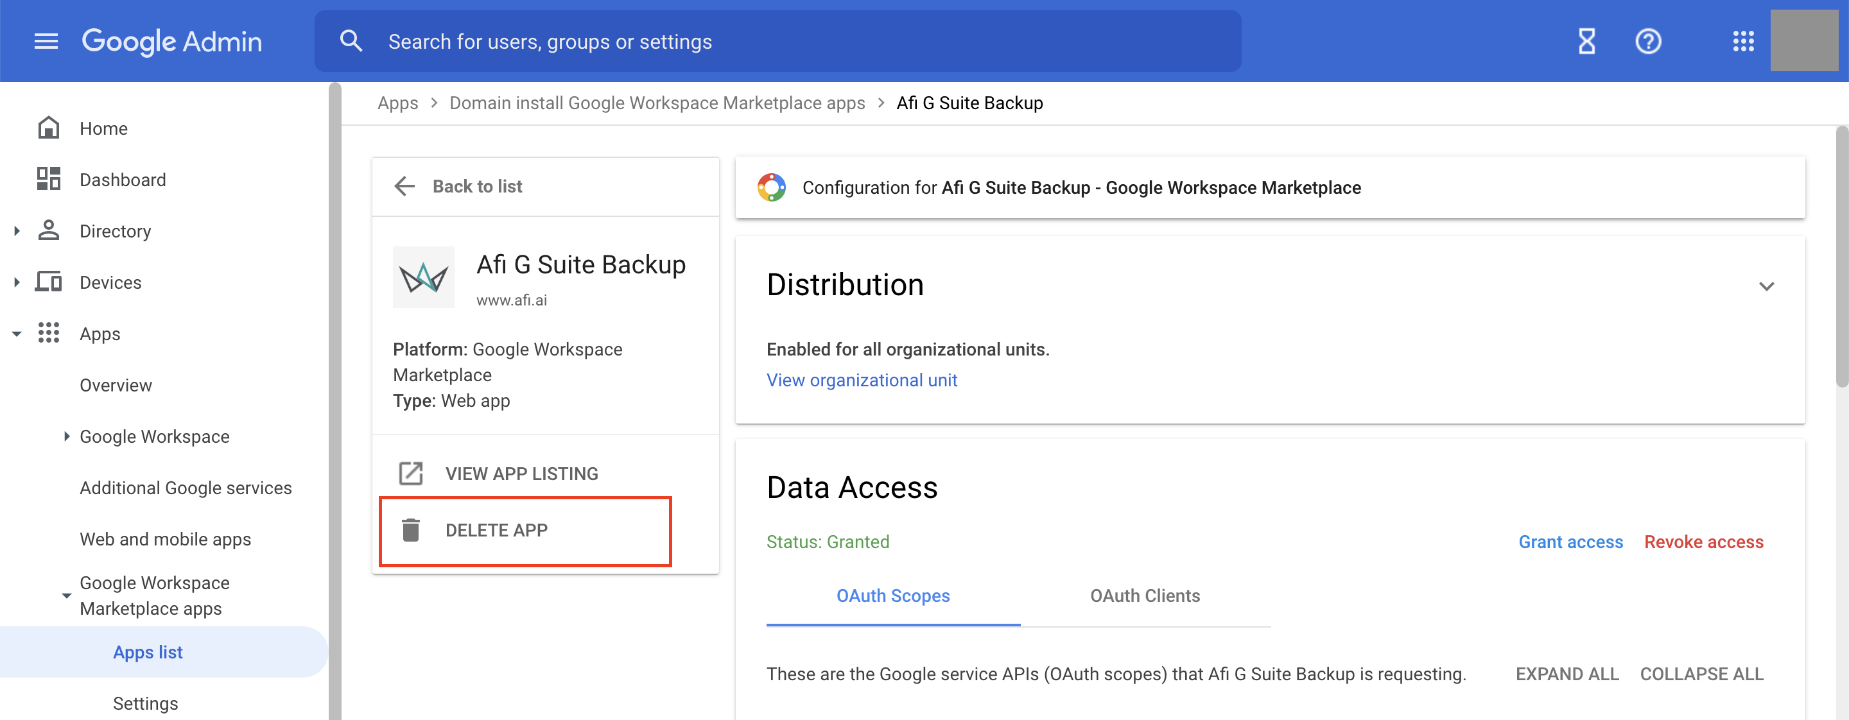Screen dimensions: 1849x720
Task: Click the back arrow icon
Action: [405, 187]
